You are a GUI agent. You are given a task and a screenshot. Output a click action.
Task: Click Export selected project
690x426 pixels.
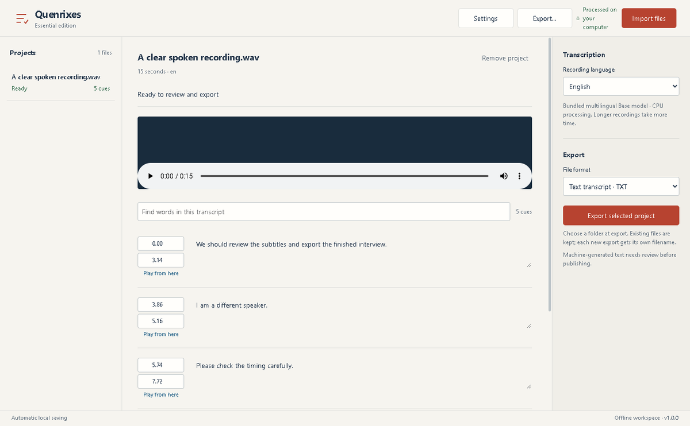[621, 215]
